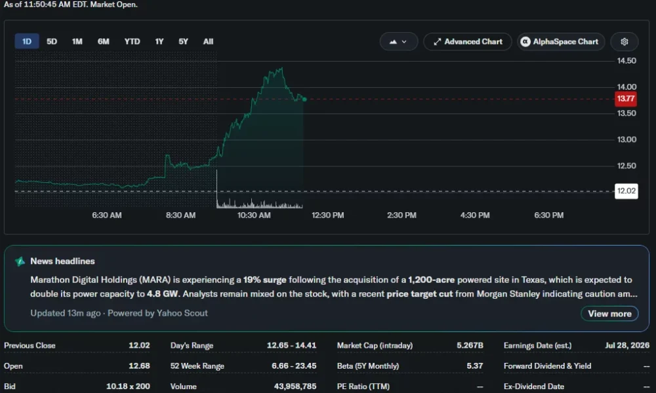
Task: Click the 'As of 11:50:45 AM EDT' timestamp
Action: (45, 5)
